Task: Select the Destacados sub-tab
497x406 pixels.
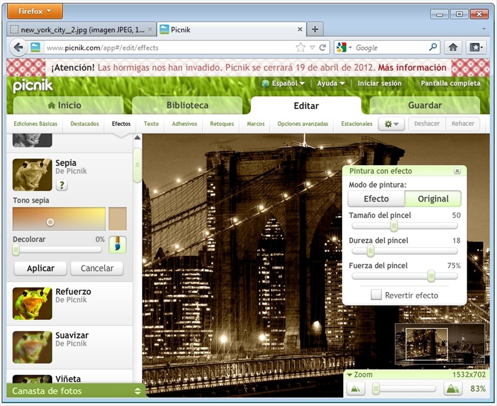Action: point(85,124)
